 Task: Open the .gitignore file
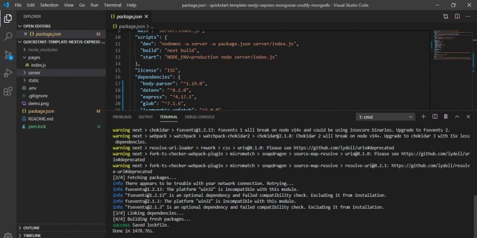(x=61, y=96)
